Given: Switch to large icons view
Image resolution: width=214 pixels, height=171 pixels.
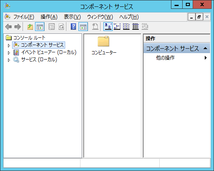Looking at the screenshot, I should click(108, 27).
